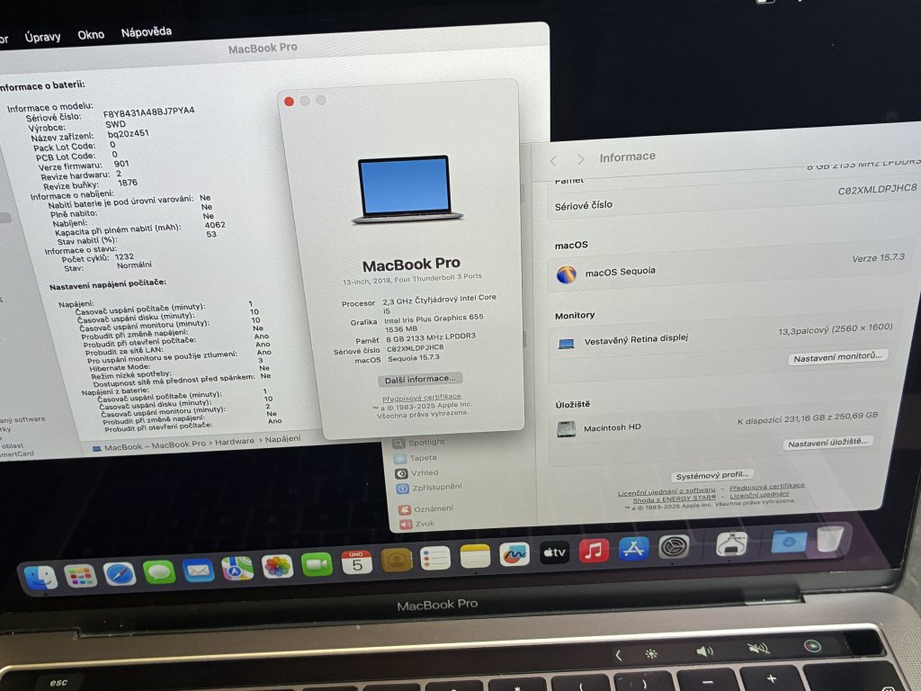Go forward using the right chevron in Informace
Viewport: 921px width, 691px height.
pos(580,159)
